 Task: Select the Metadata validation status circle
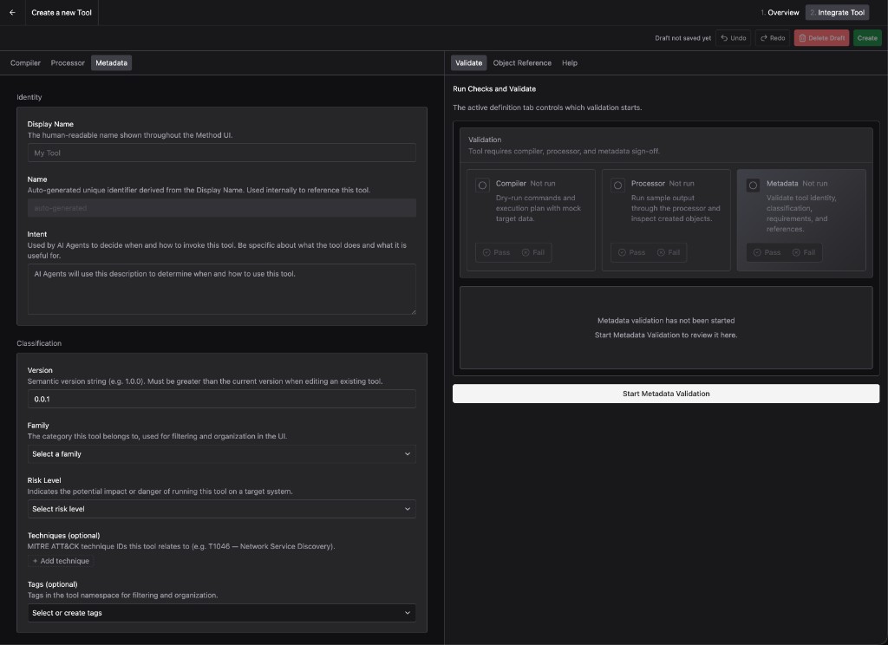coord(753,186)
